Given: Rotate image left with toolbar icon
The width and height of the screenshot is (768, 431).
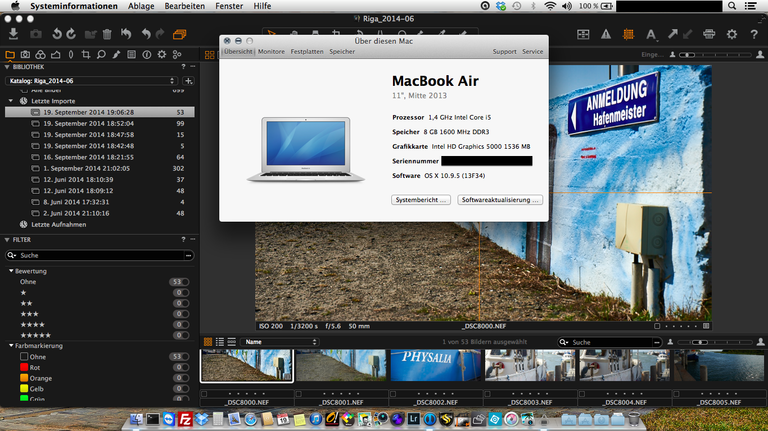Looking at the screenshot, I should click(x=57, y=34).
